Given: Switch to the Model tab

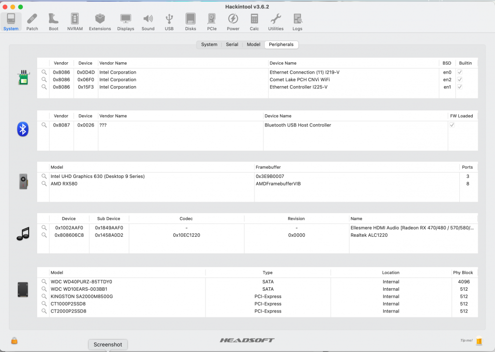Looking at the screenshot, I should click(x=253, y=44).
